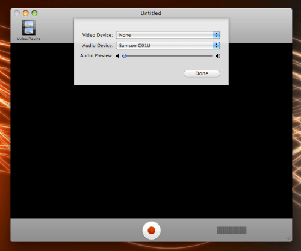301x251 pixels.
Task: Click the Done button
Action: pos(202,73)
